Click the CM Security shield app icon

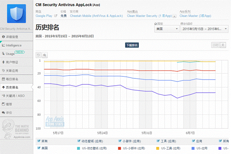point(16,13)
